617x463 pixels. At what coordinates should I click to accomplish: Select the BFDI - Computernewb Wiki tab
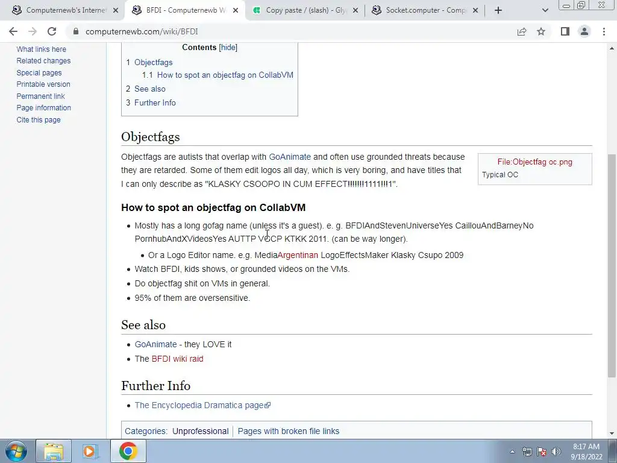coord(185,10)
